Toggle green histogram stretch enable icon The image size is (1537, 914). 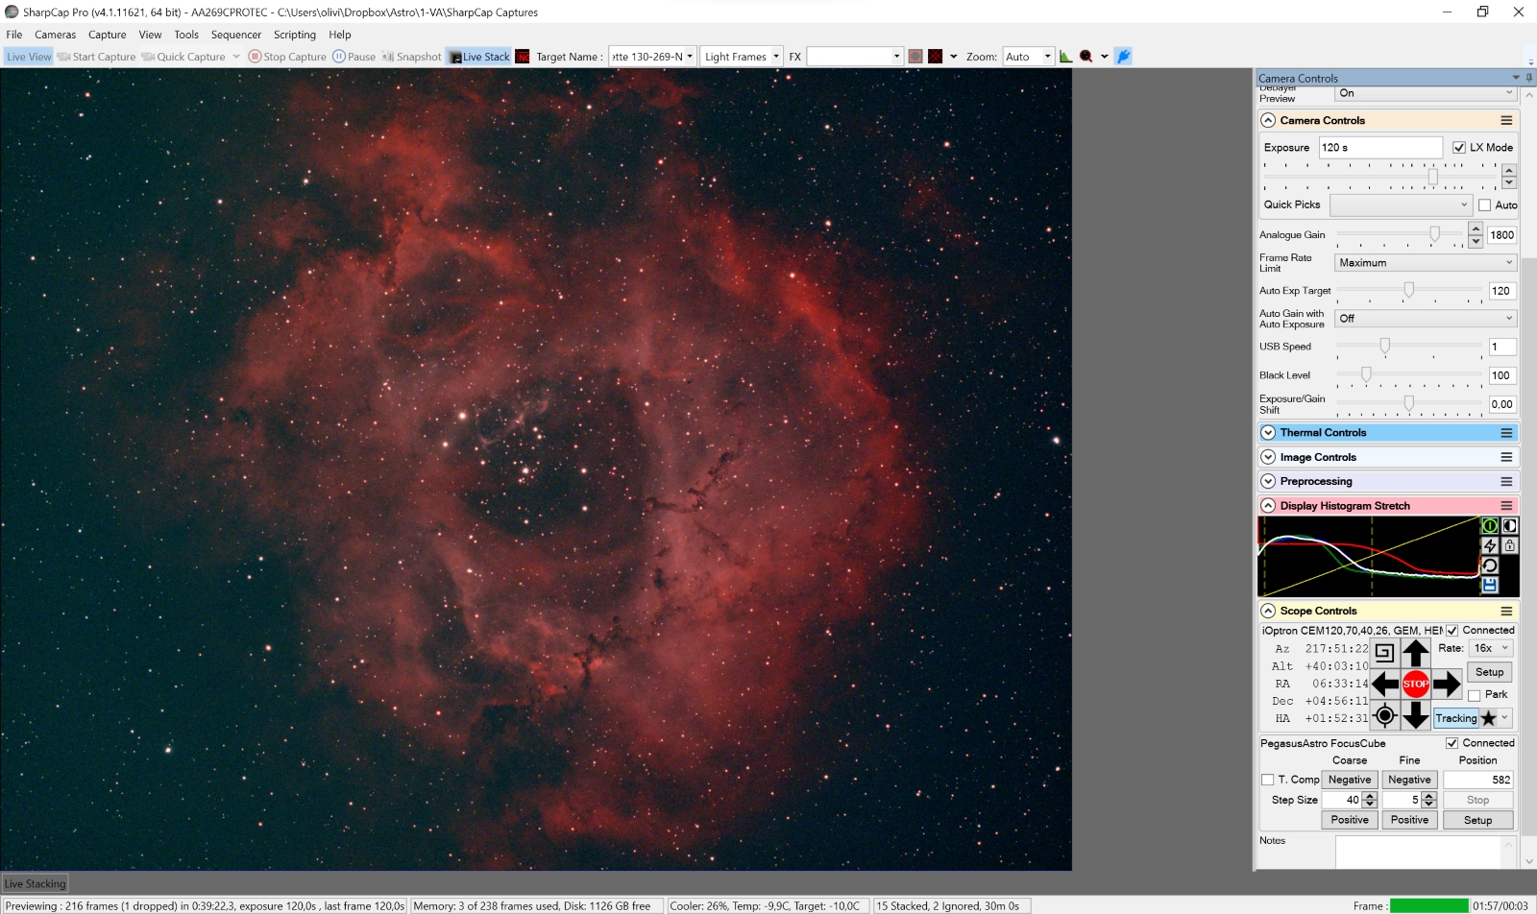(1490, 526)
